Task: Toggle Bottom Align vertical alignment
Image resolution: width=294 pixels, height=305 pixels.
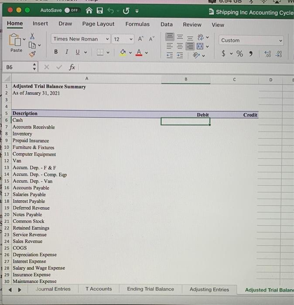Action: [x=190, y=37]
